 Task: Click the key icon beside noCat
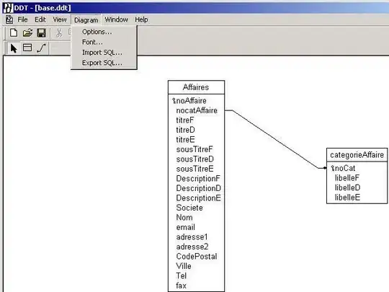pos(333,168)
